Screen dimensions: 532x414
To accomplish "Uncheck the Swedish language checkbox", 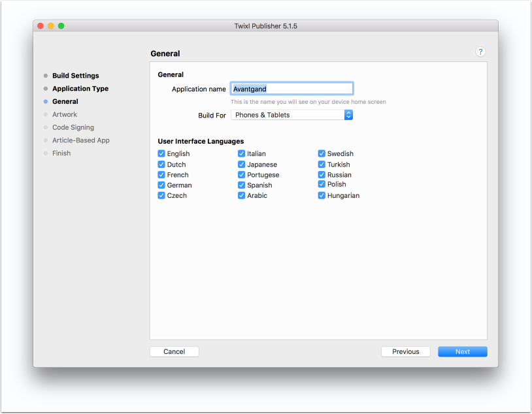I will (x=322, y=153).
